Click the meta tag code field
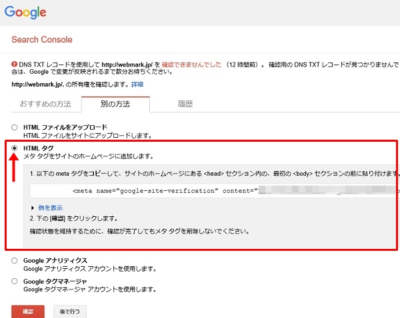This screenshot has height=318, width=400. (x=215, y=191)
